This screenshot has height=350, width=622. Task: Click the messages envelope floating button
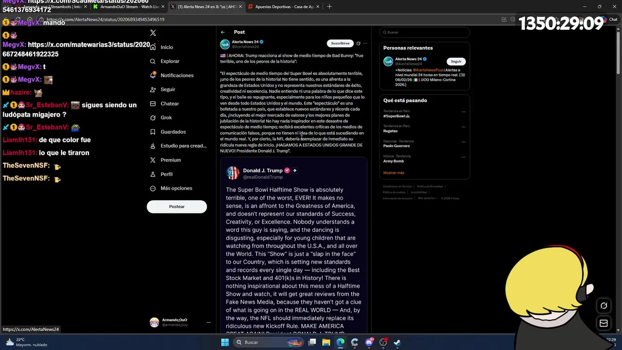(604, 323)
